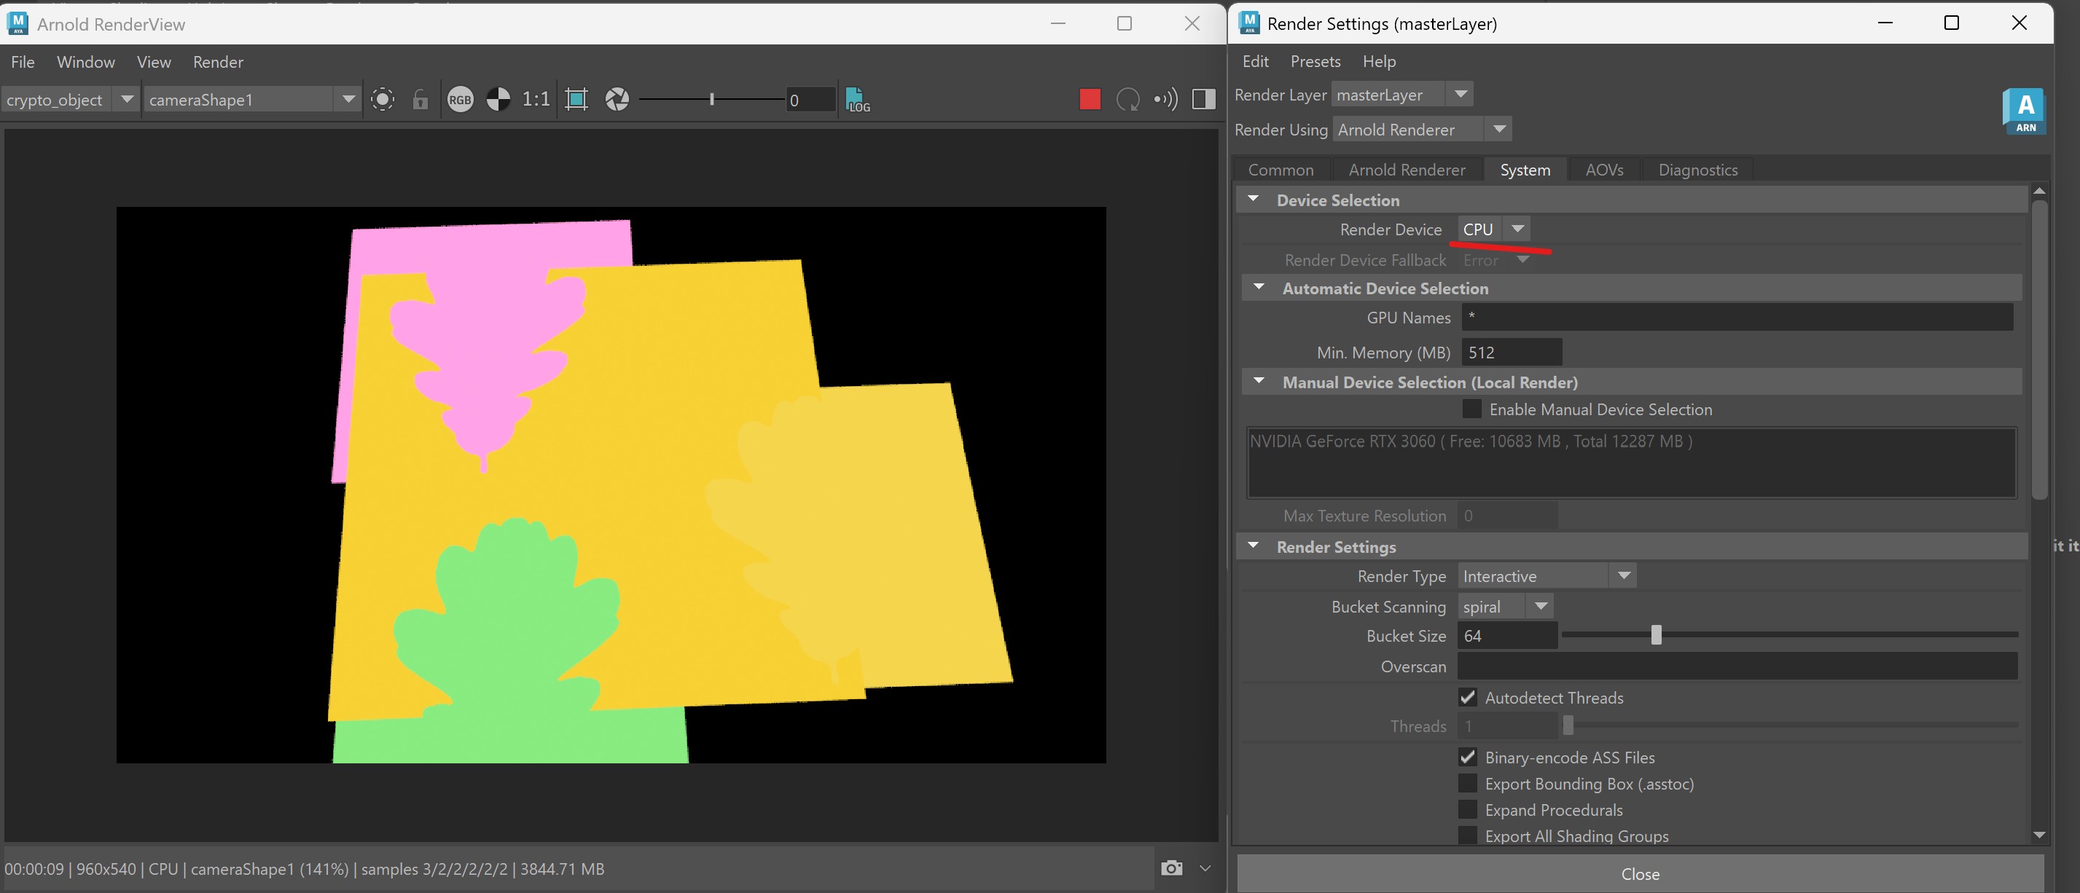Click the refresh render icon
2080x893 pixels.
point(1128,99)
